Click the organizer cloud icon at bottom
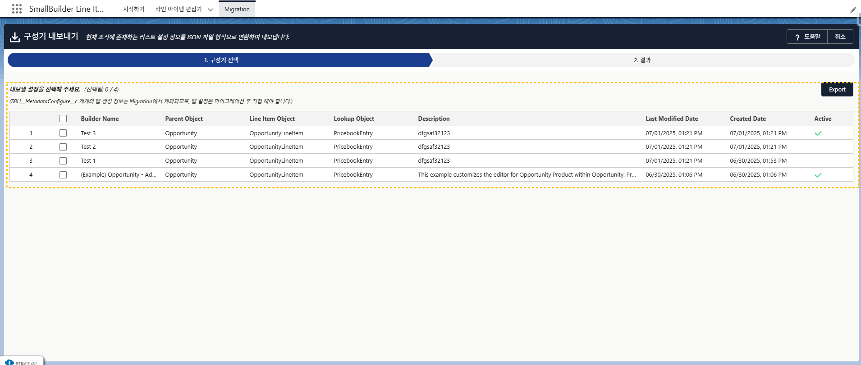 [9, 362]
